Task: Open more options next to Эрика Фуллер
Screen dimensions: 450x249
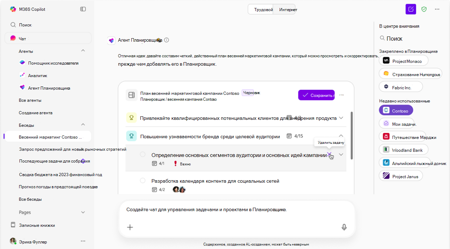Action: click(83, 241)
